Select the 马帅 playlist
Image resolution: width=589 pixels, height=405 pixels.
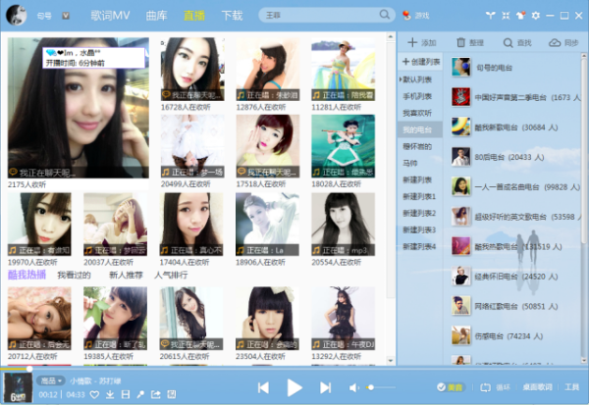tap(410, 163)
